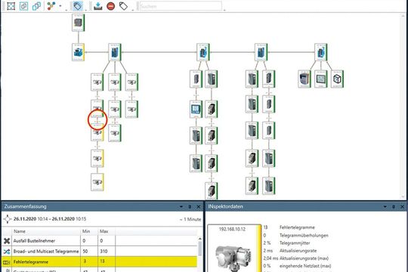The image size is (408, 272).
Task: Close the INspektordaten panel
Action: 402,206
